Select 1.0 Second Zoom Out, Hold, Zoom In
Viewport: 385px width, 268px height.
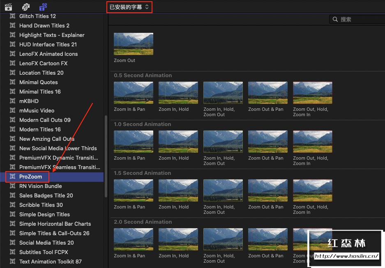tap(313, 142)
